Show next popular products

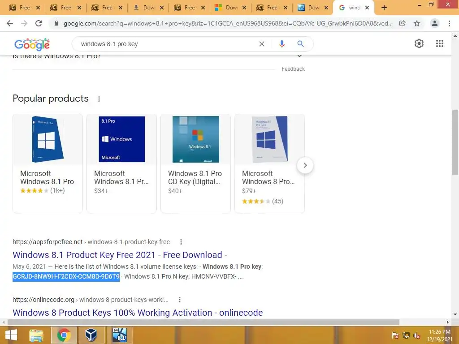[x=305, y=165]
